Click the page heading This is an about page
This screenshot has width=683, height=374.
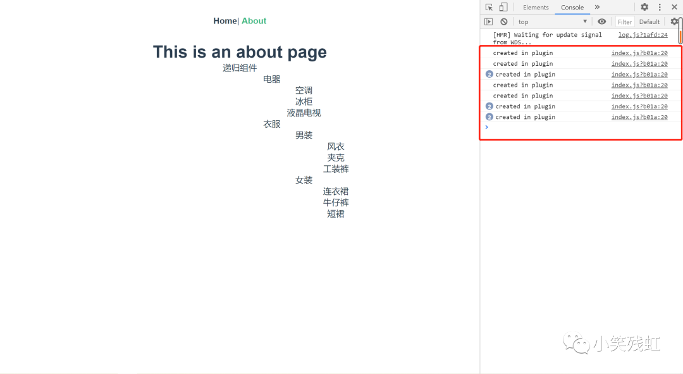click(x=240, y=52)
